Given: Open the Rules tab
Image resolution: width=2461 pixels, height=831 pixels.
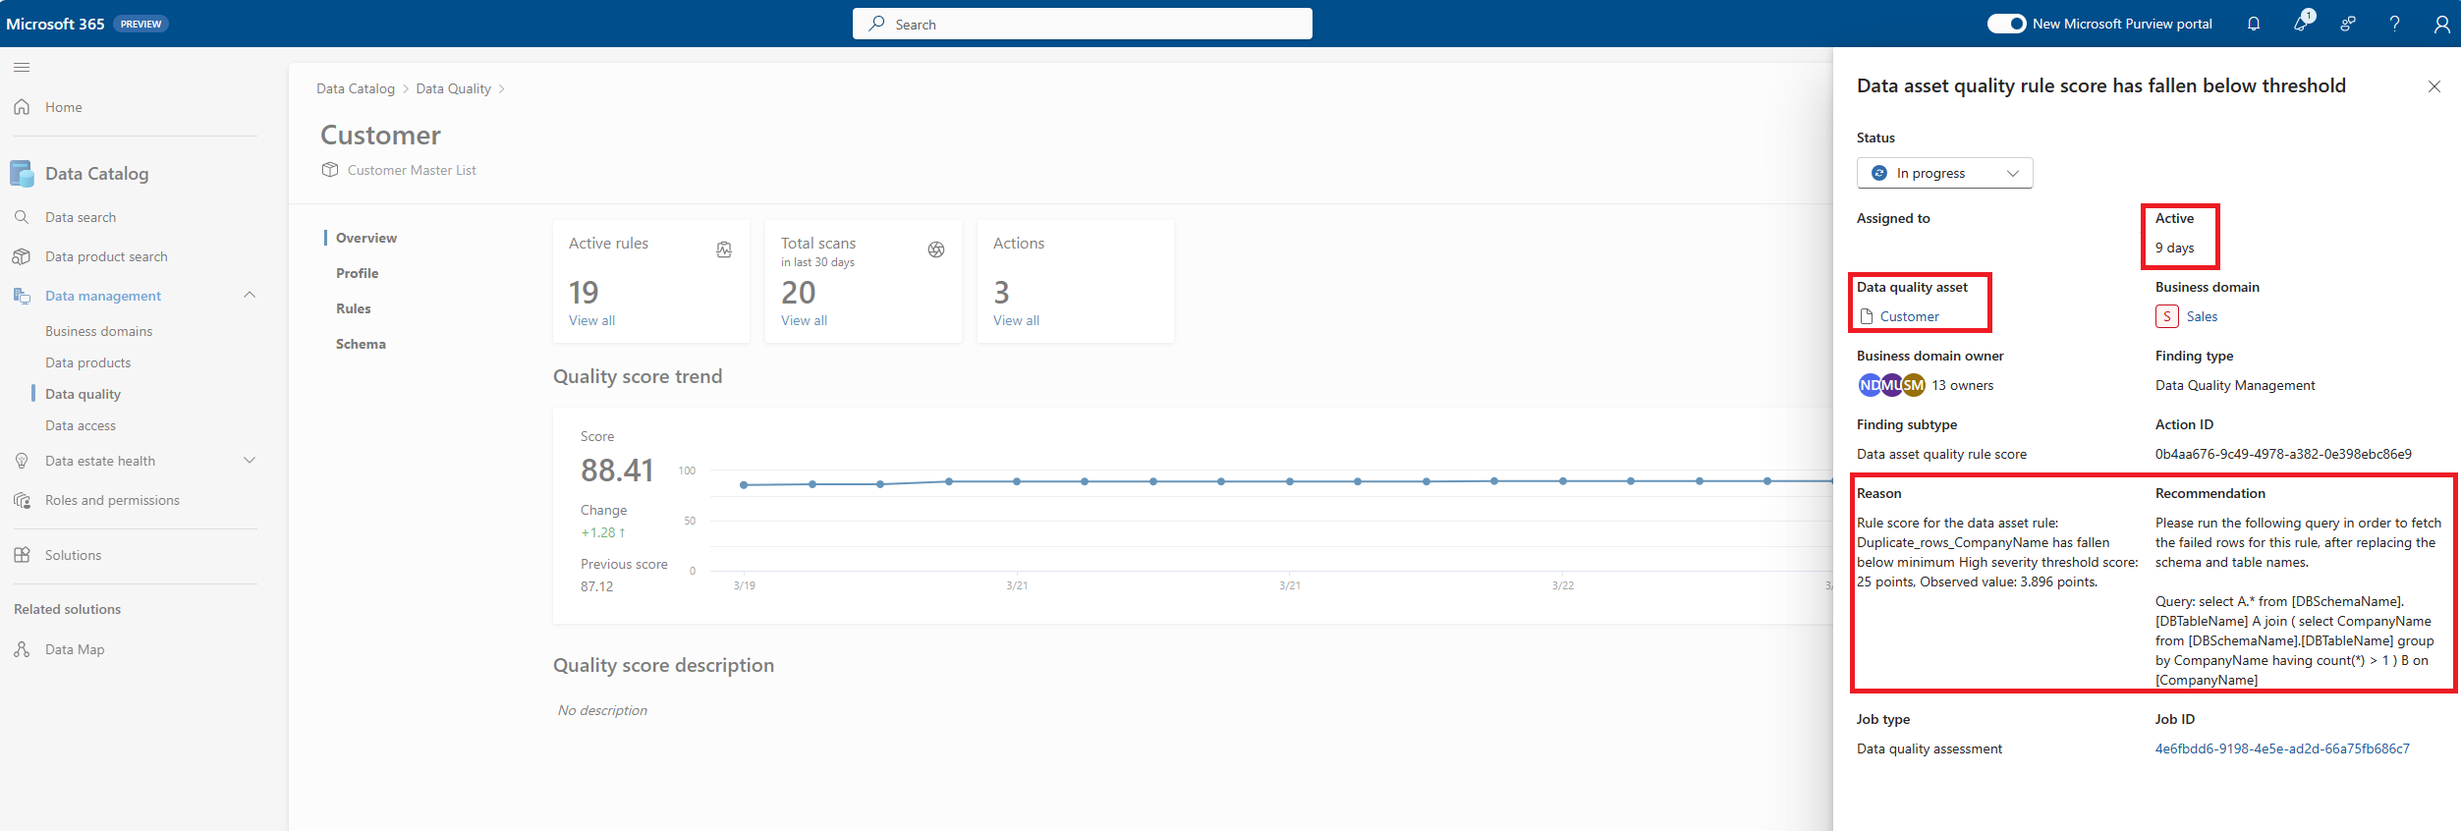Looking at the screenshot, I should [353, 308].
